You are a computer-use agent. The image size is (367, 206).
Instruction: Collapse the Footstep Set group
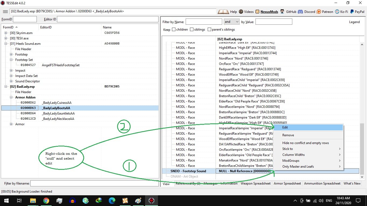coord(11,60)
